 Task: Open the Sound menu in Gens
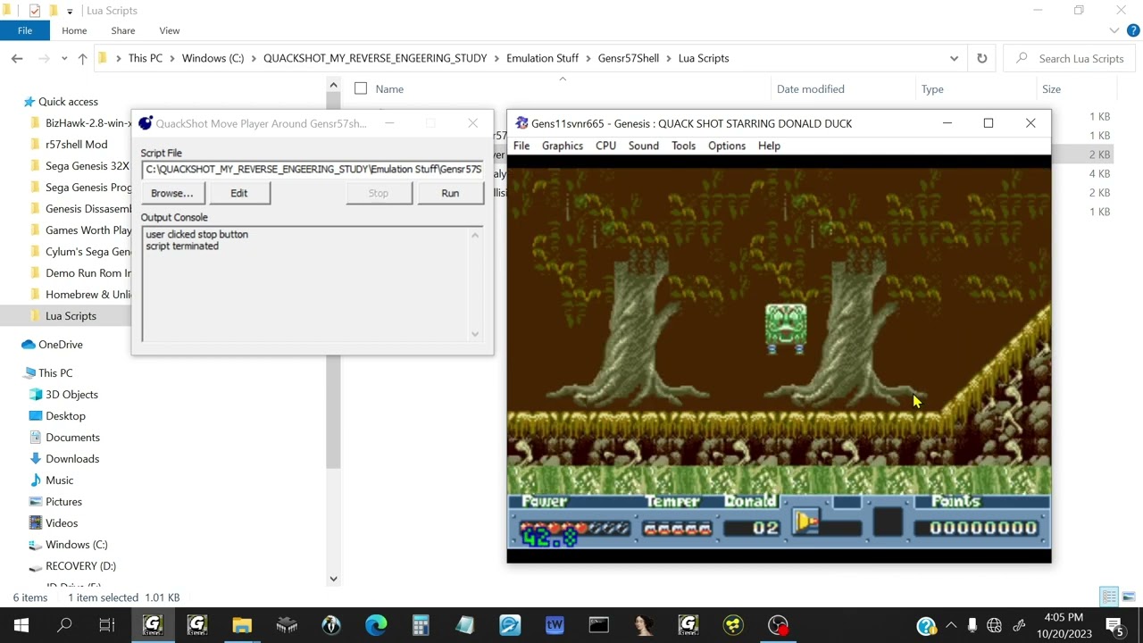[643, 146]
